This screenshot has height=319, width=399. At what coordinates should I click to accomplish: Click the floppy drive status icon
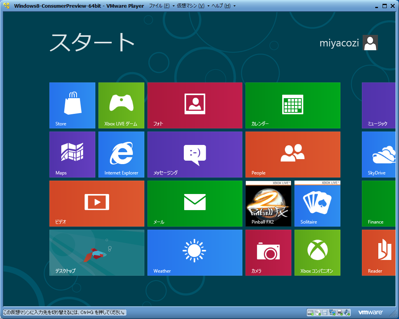coord(325,312)
